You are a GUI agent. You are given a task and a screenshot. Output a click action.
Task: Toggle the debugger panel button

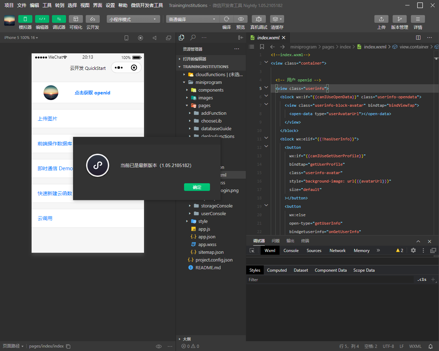pos(59,19)
